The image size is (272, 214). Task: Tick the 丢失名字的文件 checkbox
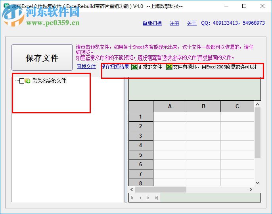[x=22, y=81]
